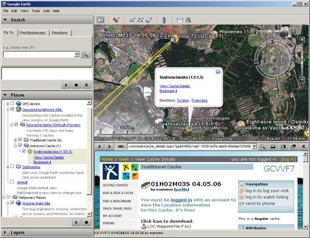Open the URL address dropdown arrow

click(254, 146)
